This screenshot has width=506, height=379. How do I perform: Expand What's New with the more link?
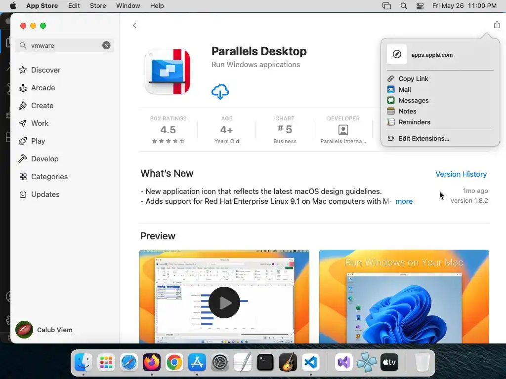(404, 201)
